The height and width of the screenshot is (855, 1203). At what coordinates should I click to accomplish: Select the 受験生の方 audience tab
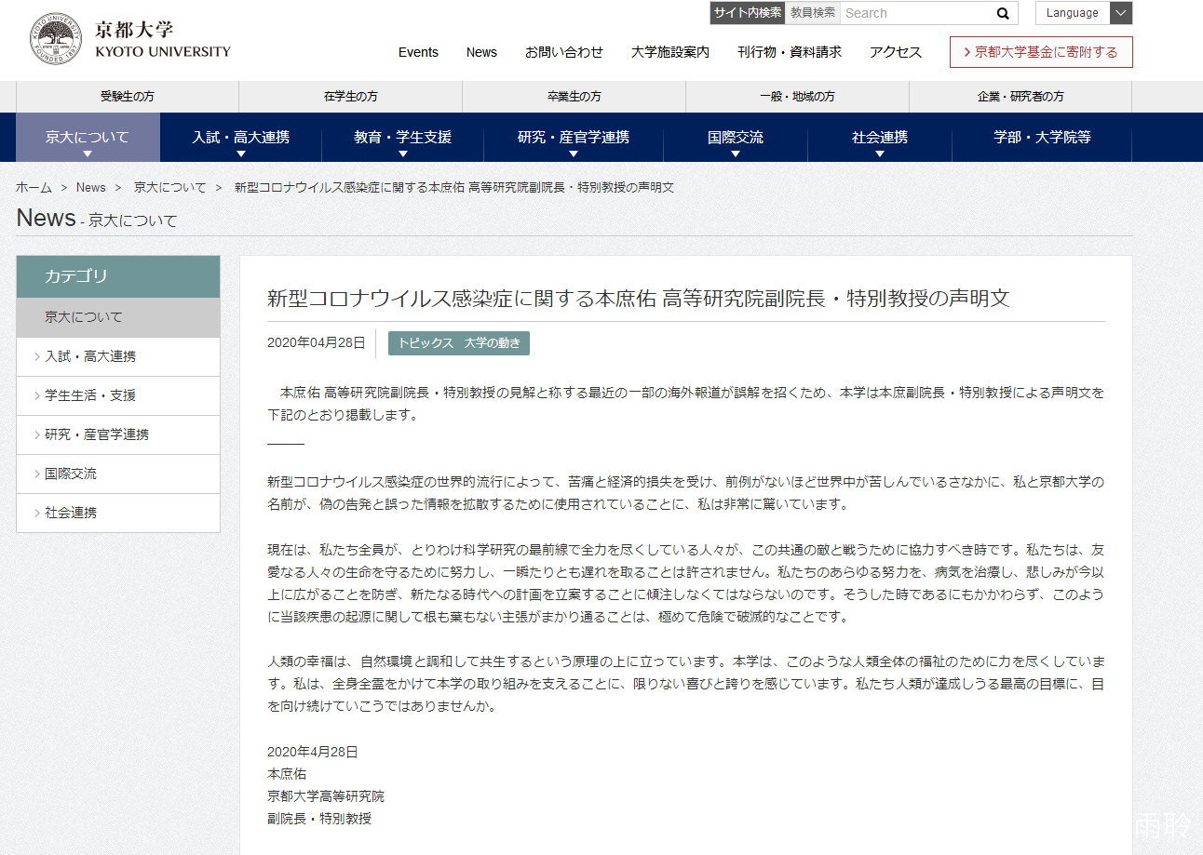point(128,97)
